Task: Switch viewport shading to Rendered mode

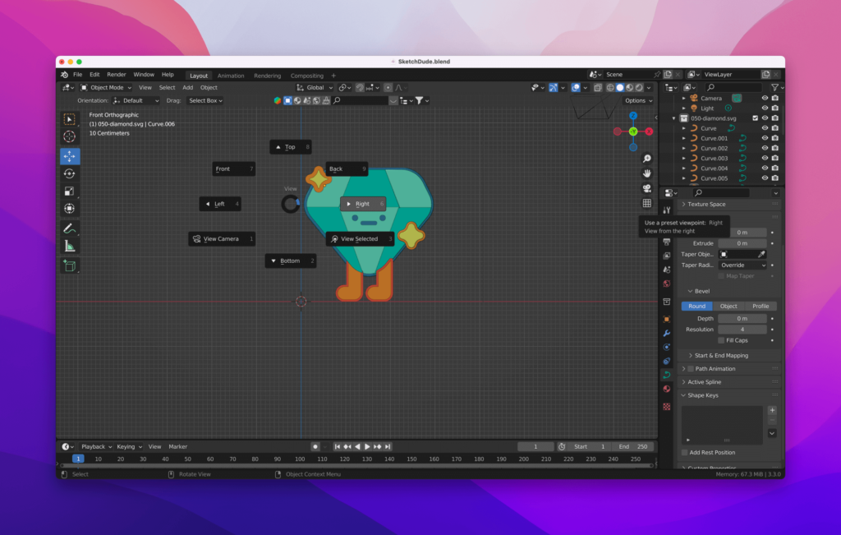Action: tap(639, 88)
